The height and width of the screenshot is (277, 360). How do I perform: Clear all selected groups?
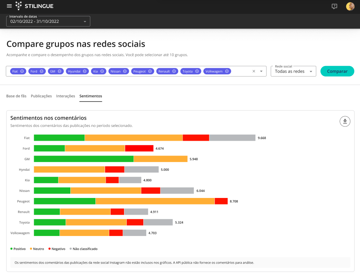(x=254, y=71)
